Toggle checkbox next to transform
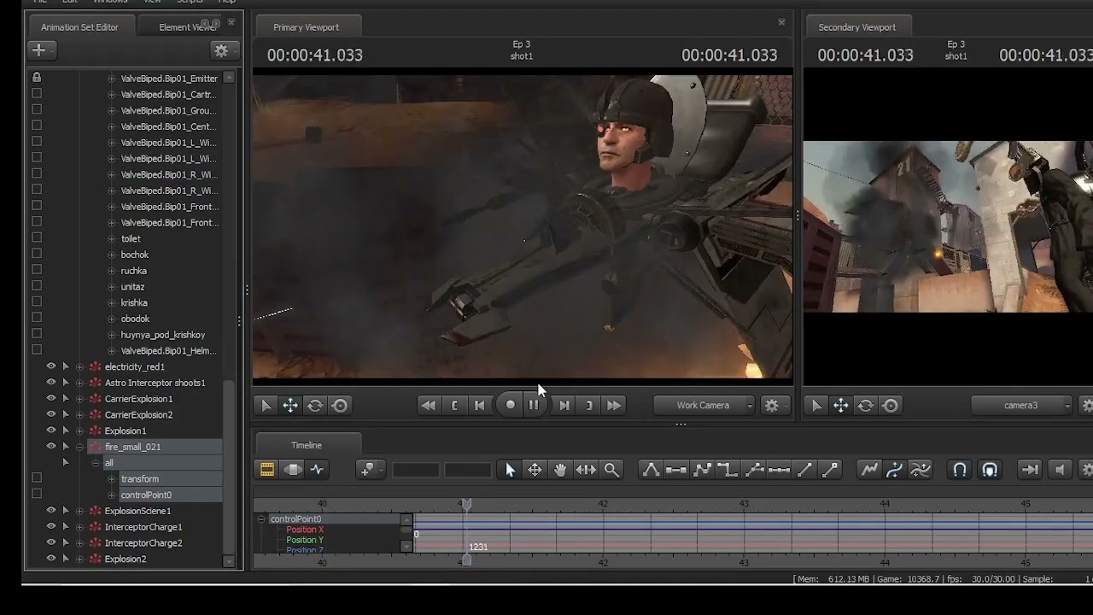Image resolution: width=1093 pixels, height=615 pixels. tap(37, 477)
